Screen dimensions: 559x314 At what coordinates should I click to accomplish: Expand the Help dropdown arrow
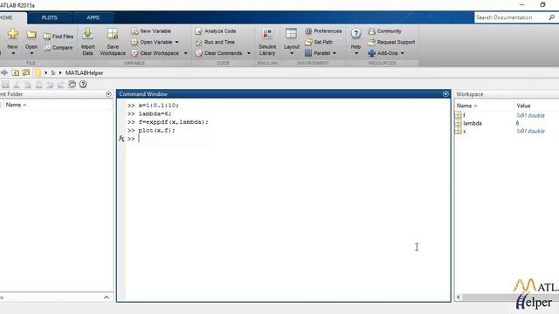point(356,53)
